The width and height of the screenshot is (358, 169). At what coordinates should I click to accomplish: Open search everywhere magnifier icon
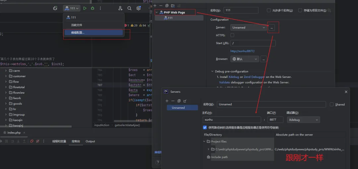click(130, 8)
